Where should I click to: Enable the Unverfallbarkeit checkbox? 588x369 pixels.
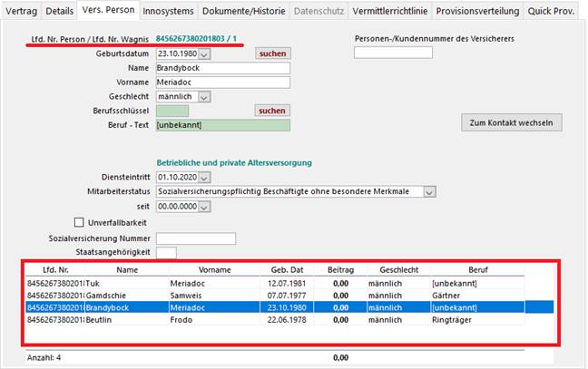point(79,222)
